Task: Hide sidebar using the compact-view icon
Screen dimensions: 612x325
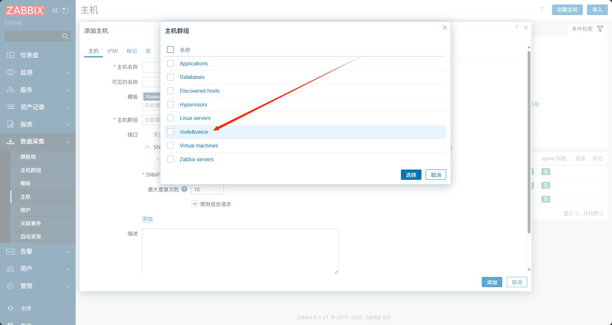Action: [65, 10]
